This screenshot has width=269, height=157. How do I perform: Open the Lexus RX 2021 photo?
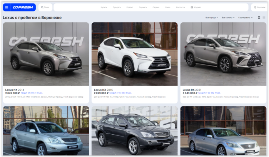coord(223,54)
